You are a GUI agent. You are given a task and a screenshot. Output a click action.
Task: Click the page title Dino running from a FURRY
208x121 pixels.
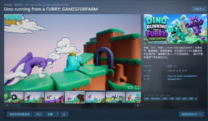(51, 9)
